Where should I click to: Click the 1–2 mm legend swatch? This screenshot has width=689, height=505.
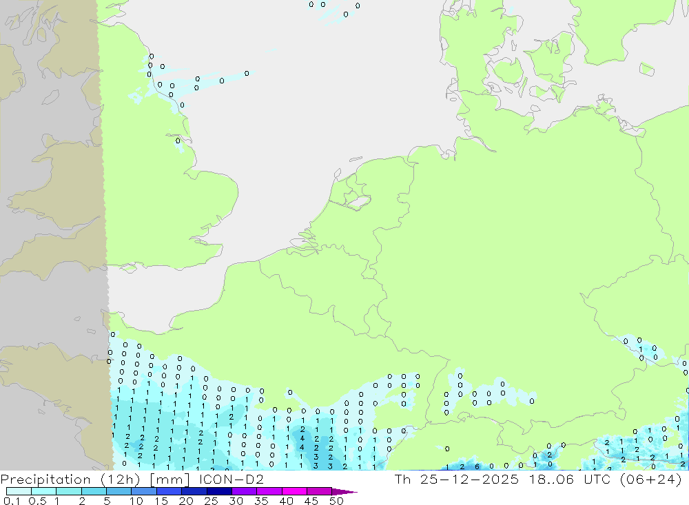[69, 491]
